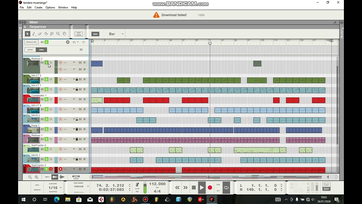Delete the Kong 1 note lane
This screenshot has width=362, height=204.
pos(84,129)
